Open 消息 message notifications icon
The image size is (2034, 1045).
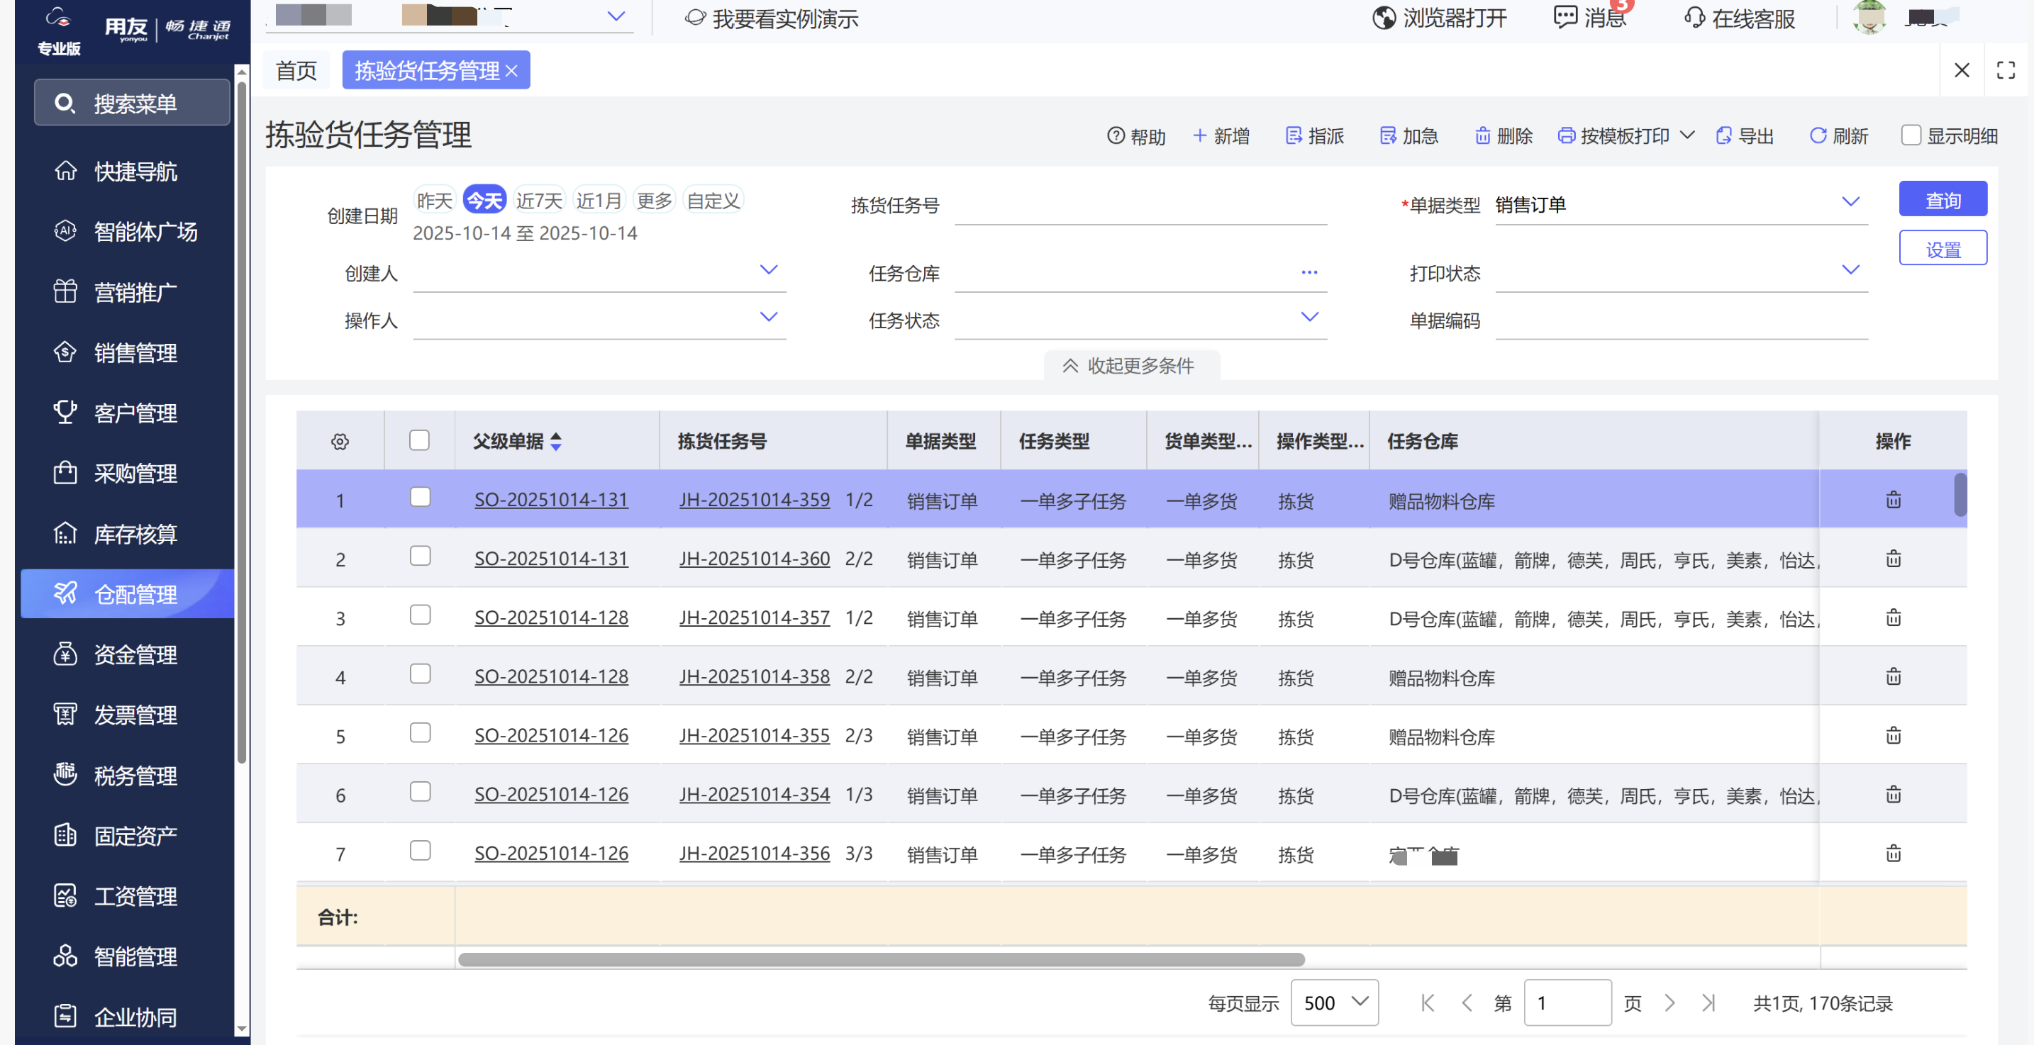(x=1565, y=17)
